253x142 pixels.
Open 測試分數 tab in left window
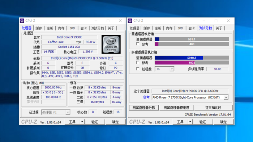(x=97, y=28)
